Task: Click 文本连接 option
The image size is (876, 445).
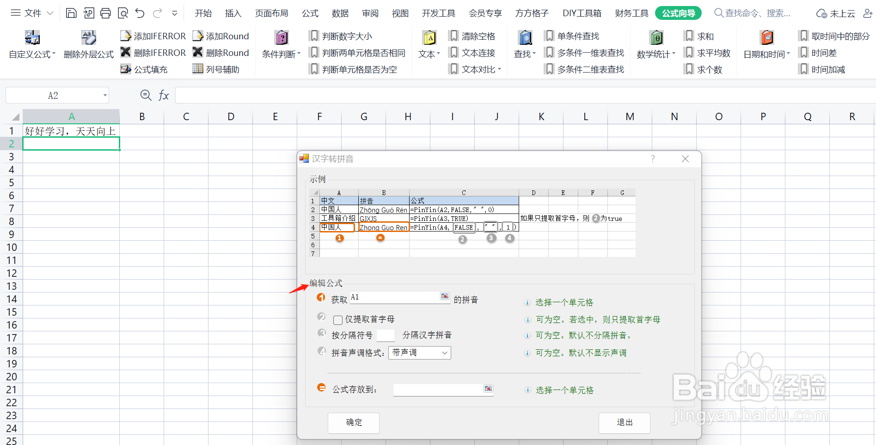Action: point(472,53)
